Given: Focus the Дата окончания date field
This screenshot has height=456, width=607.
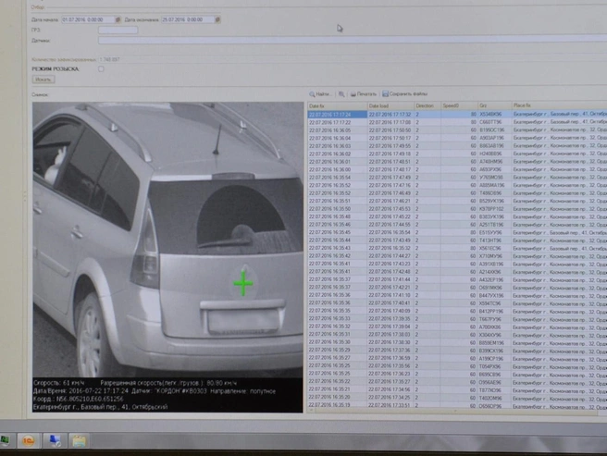Looking at the screenshot, I should point(188,19).
